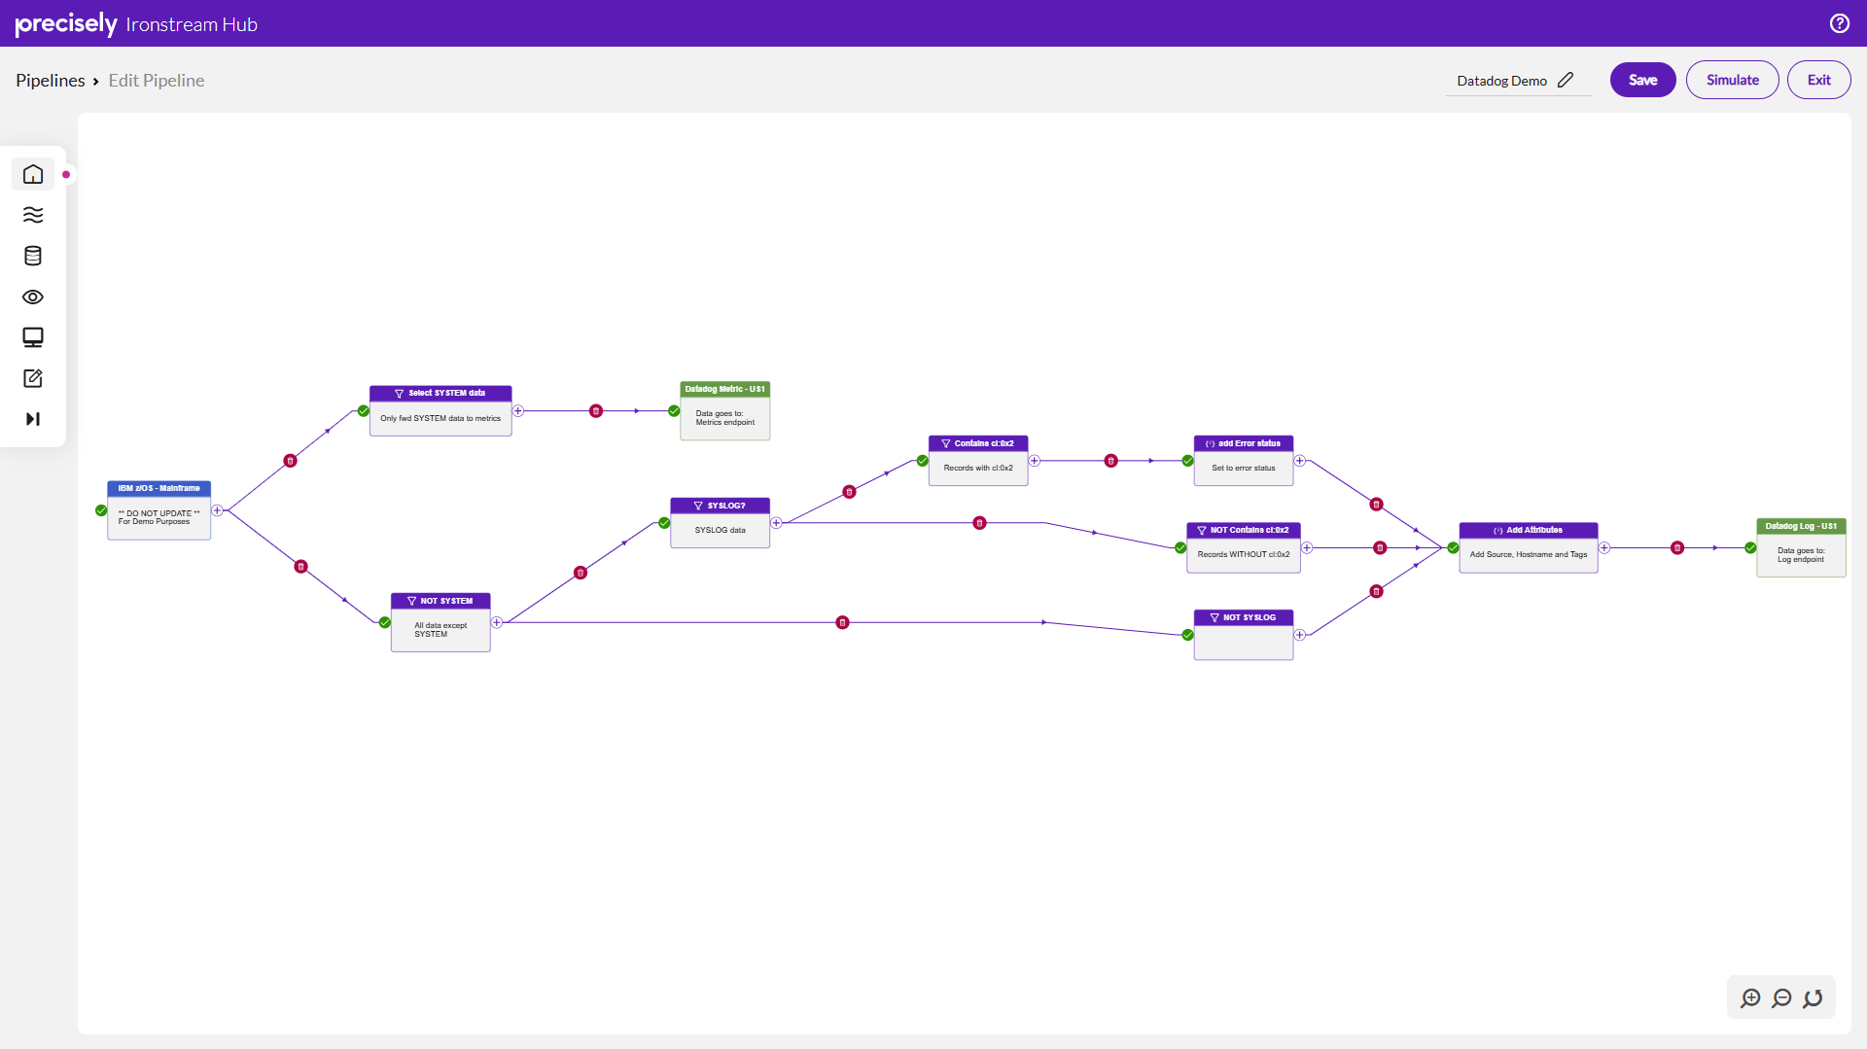This screenshot has height=1049, width=1867.
Task: Delete connection from NOT SYSTEM to SYSLOG?
Action: point(581,573)
